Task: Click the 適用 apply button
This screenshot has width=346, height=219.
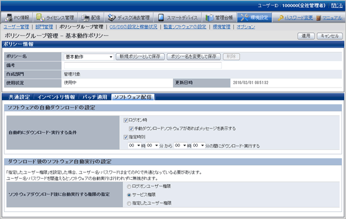Action: pyautogui.click(x=306, y=36)
